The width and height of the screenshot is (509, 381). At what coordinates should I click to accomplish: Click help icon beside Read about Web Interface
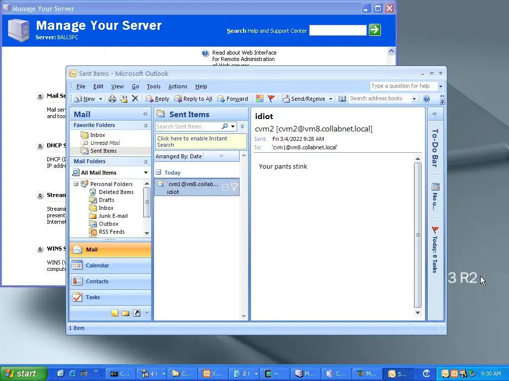pos(205,54)
